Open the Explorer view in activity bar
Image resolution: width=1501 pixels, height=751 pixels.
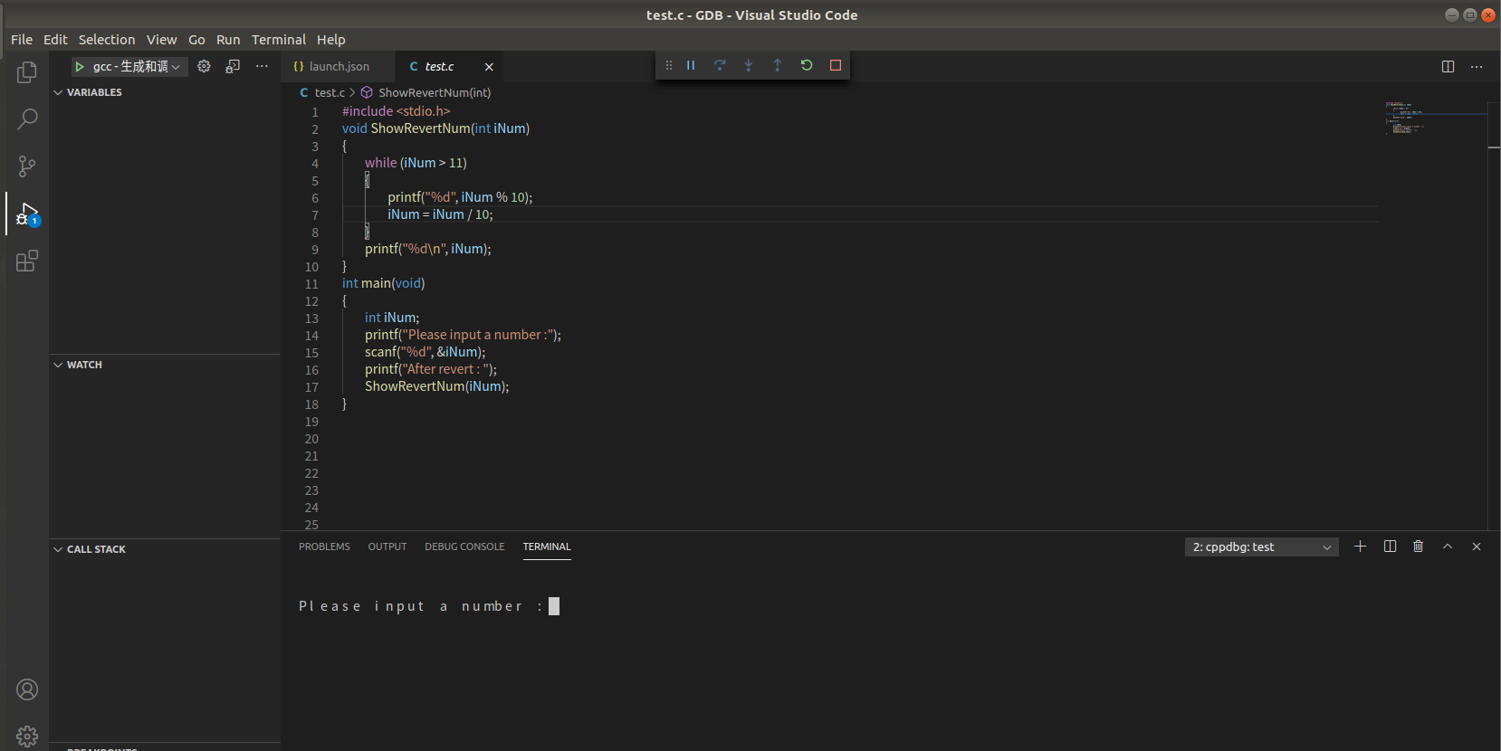pyautogui.click(x=27, y=71)
